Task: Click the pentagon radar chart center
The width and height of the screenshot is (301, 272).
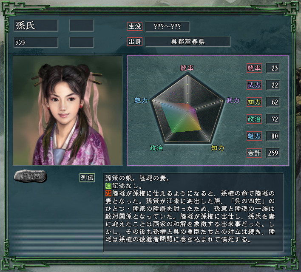Action: [187, 112]
